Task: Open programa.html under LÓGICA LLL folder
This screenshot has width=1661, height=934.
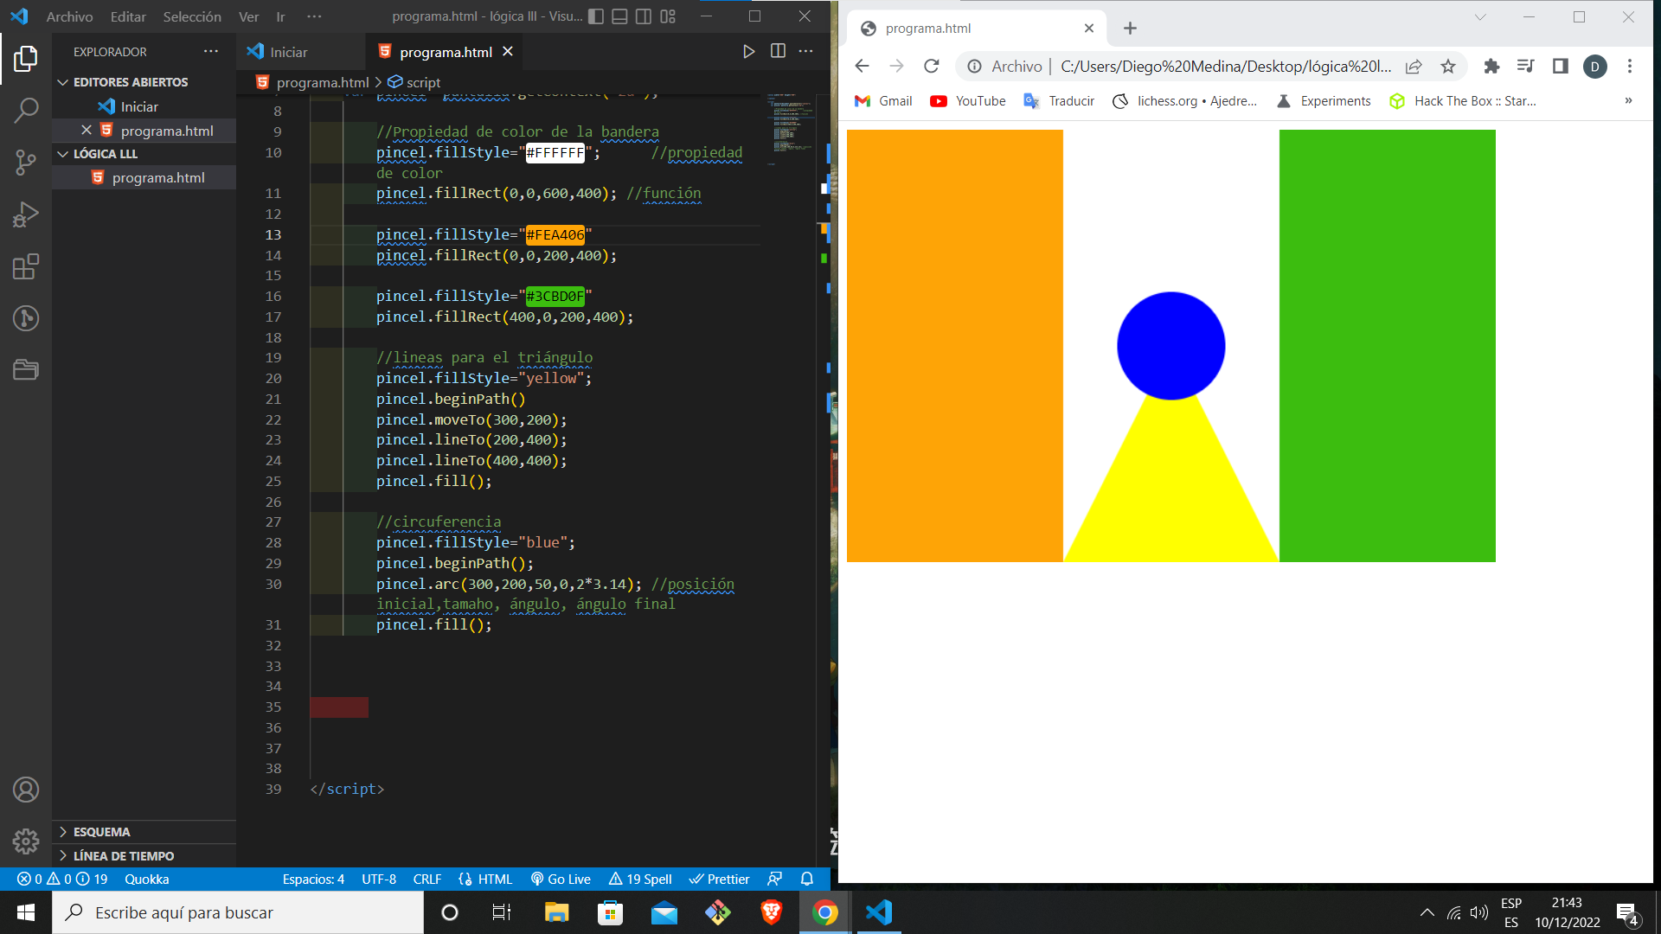Action: (x=144, y=177)
